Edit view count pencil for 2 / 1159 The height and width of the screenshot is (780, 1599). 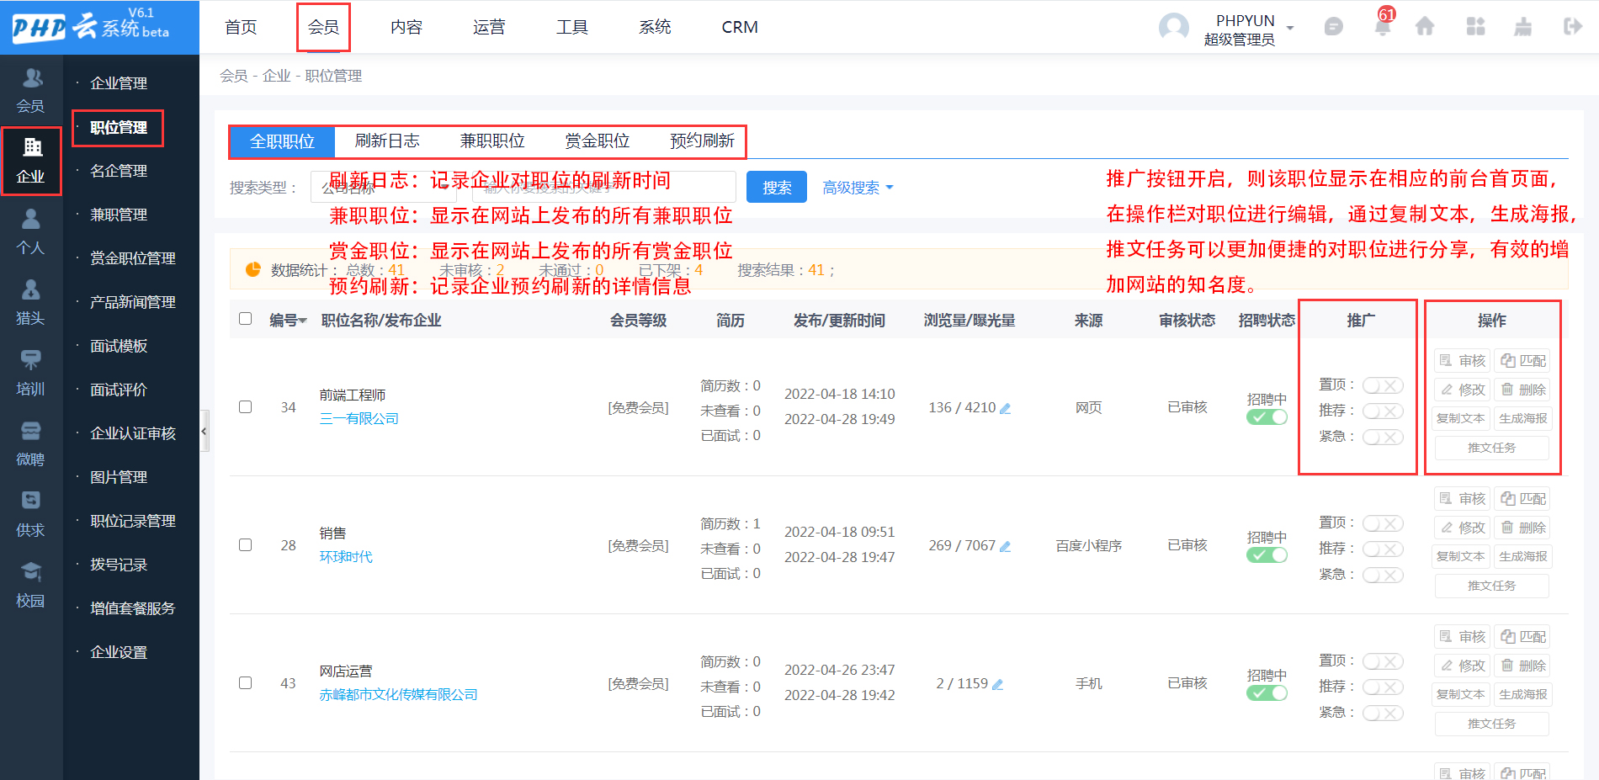[x=998, y=684]
